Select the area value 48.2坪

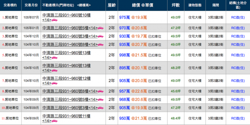[176, 68]
